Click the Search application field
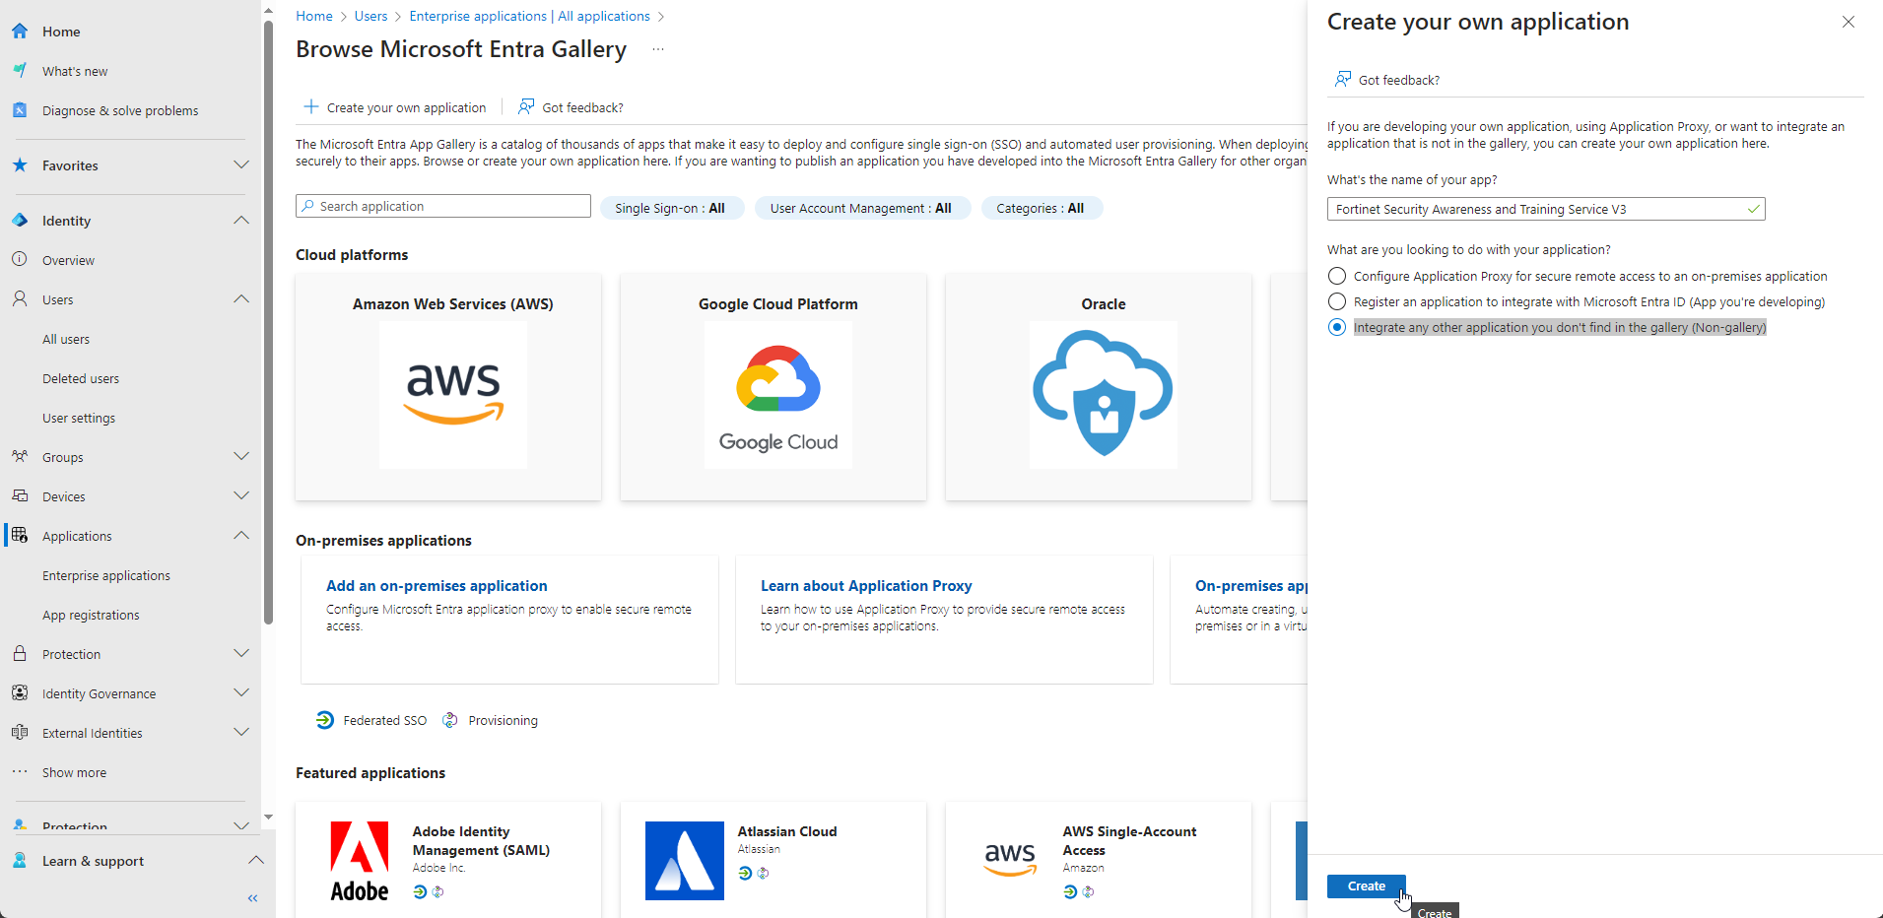 click(443, 206)
